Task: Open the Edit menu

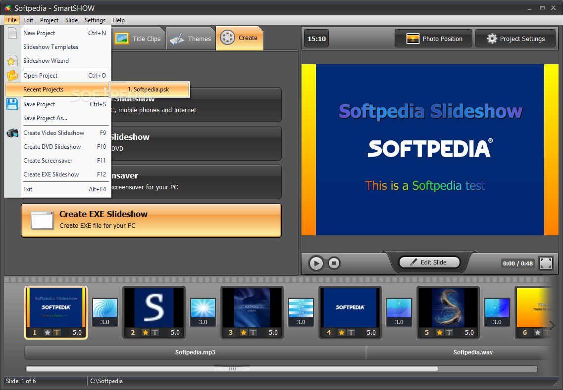Action: pos(28,20)
